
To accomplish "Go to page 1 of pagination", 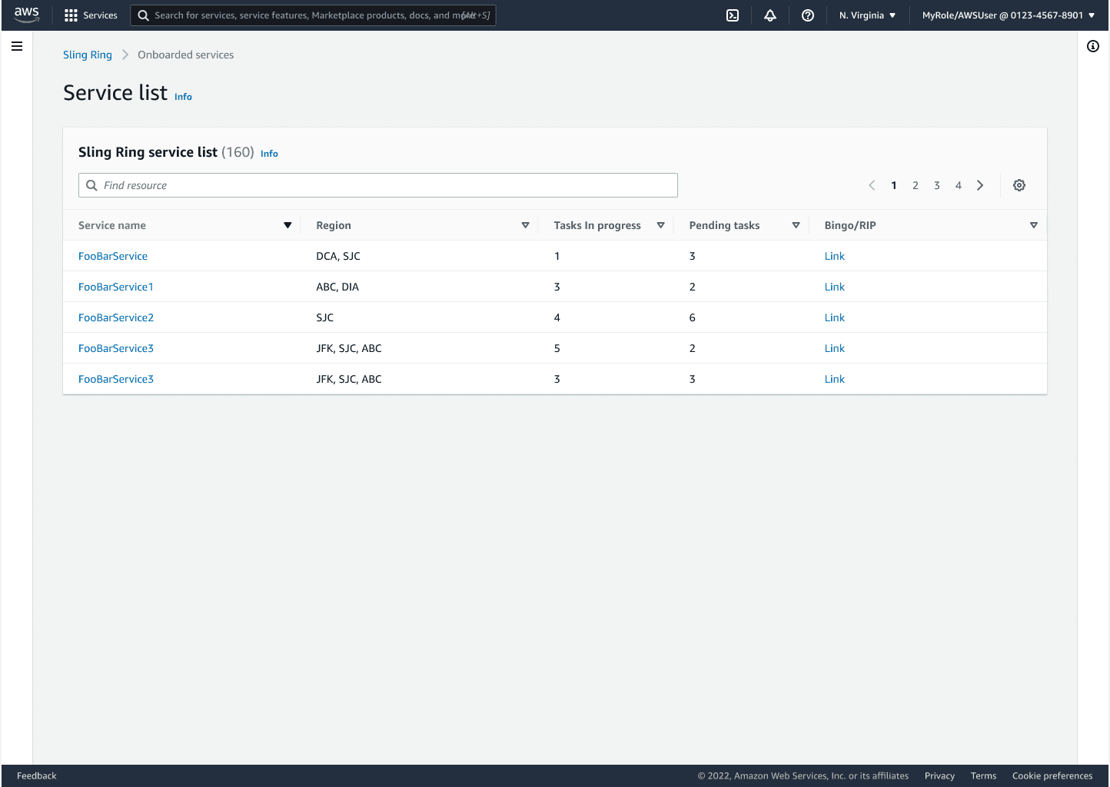I will point(894,185).
